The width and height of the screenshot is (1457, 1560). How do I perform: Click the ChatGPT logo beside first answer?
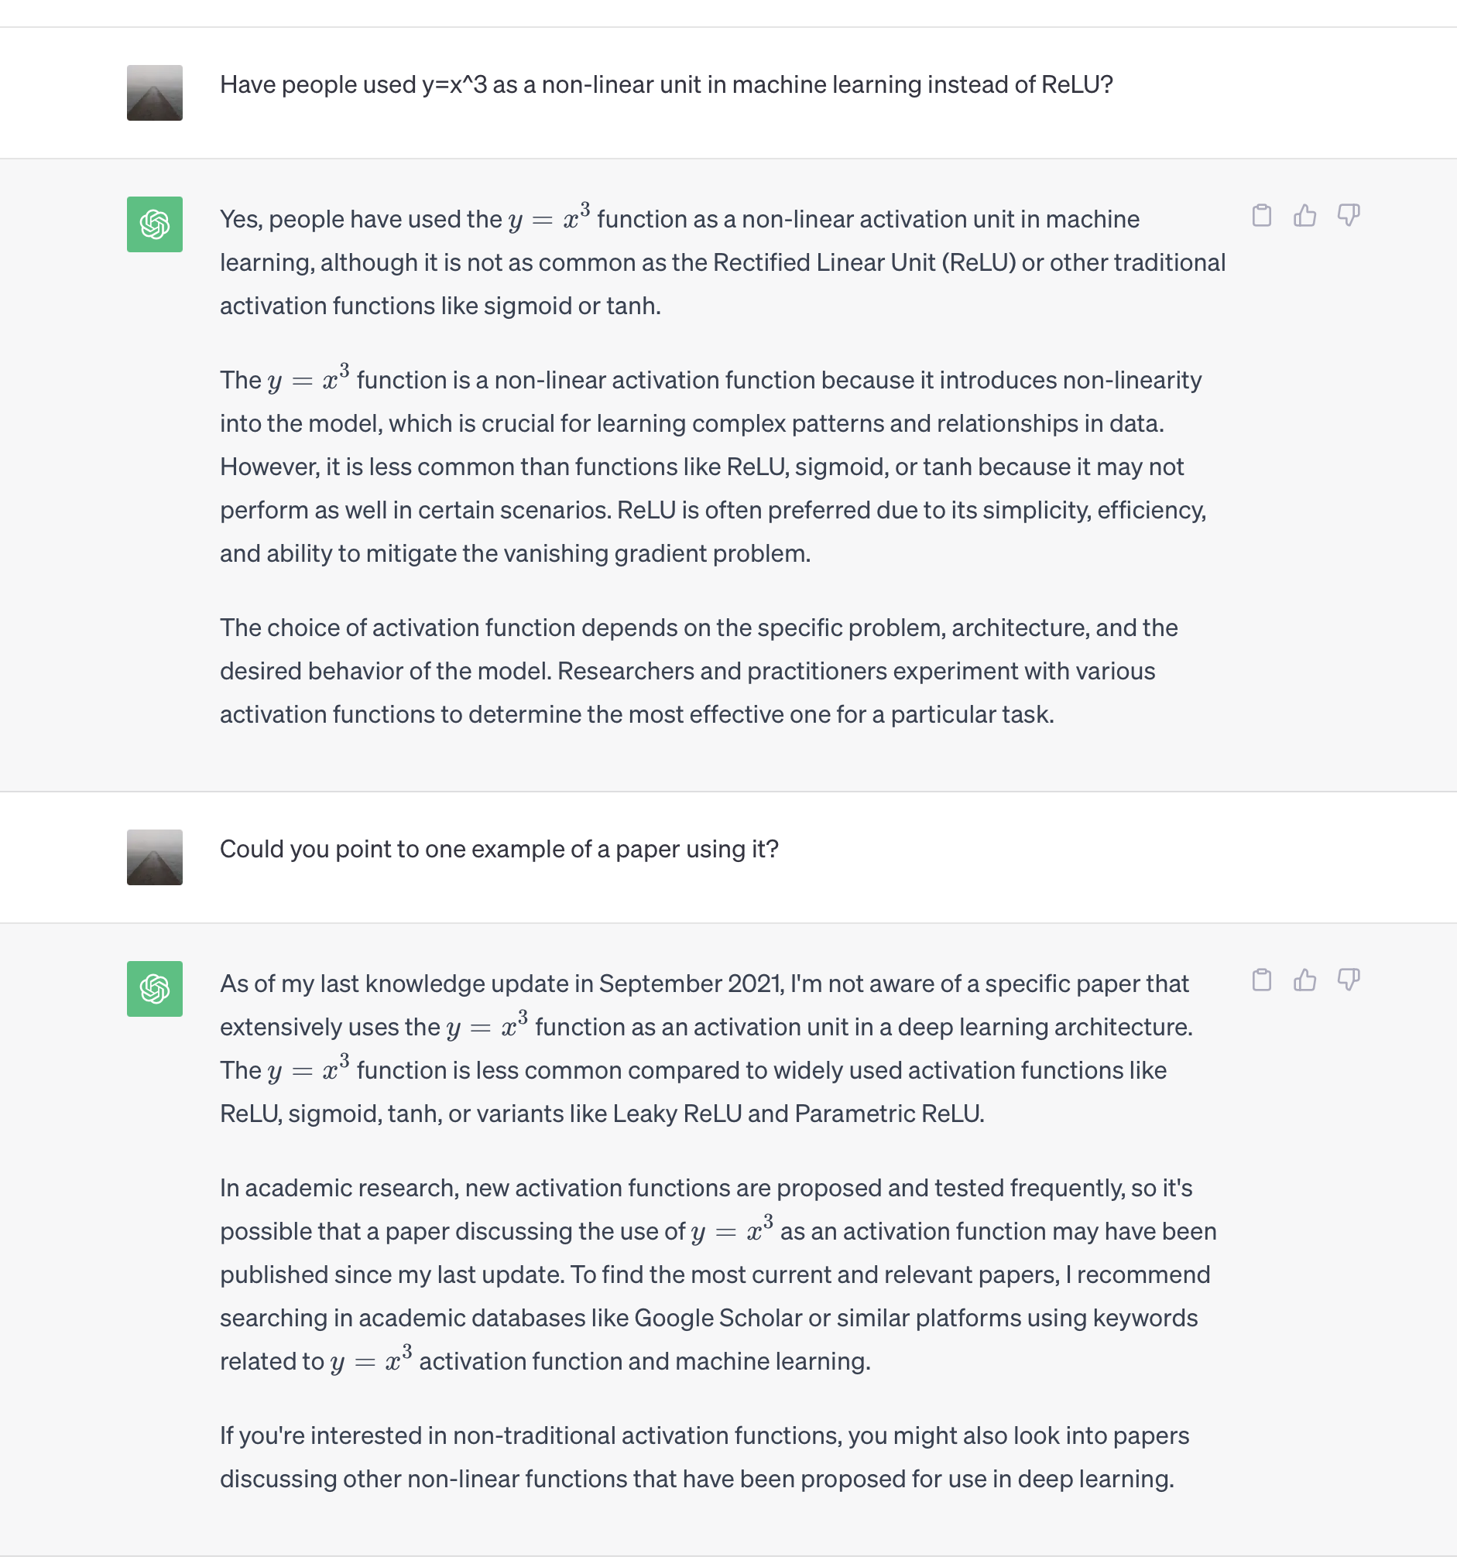pos(155,224)
